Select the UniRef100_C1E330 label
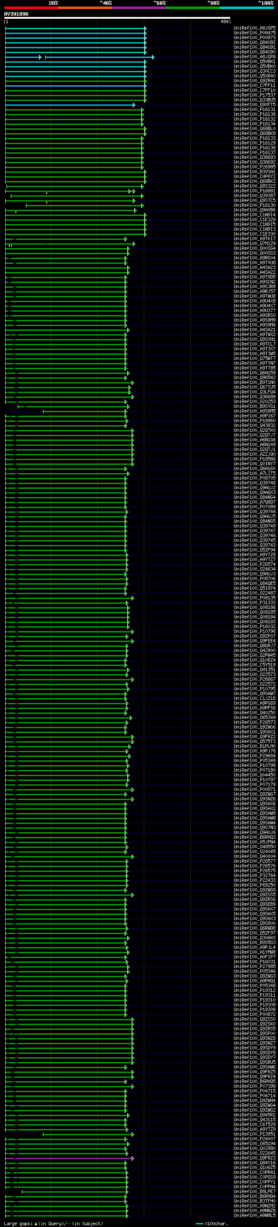This screenshot has width=278, height=1227. [x=254, y=234]
